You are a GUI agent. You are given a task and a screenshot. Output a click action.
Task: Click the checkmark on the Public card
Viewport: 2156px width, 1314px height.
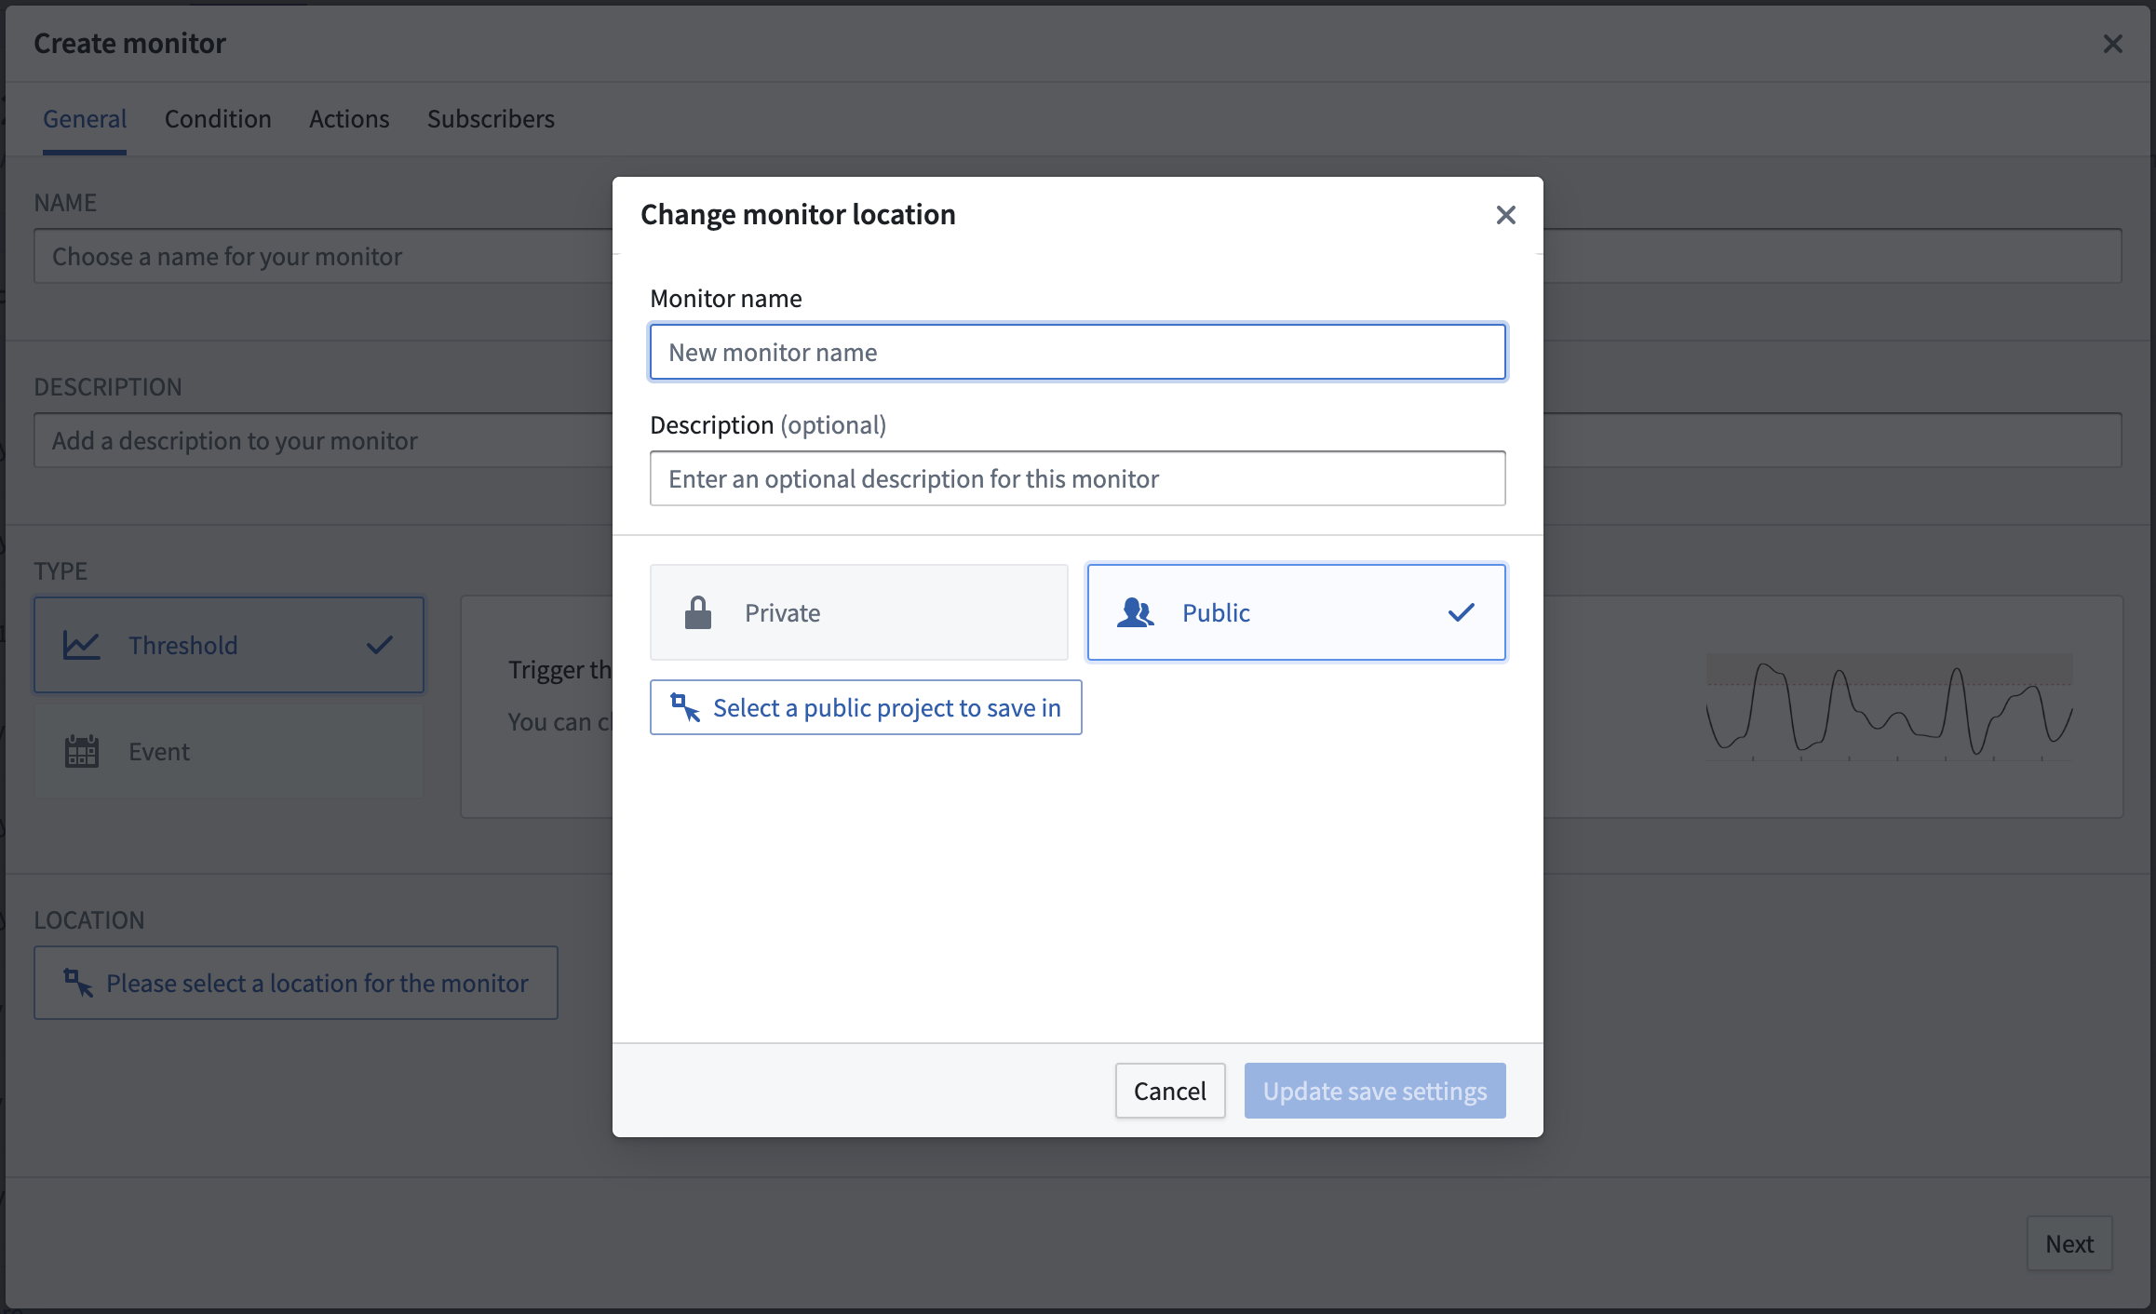1461,612
